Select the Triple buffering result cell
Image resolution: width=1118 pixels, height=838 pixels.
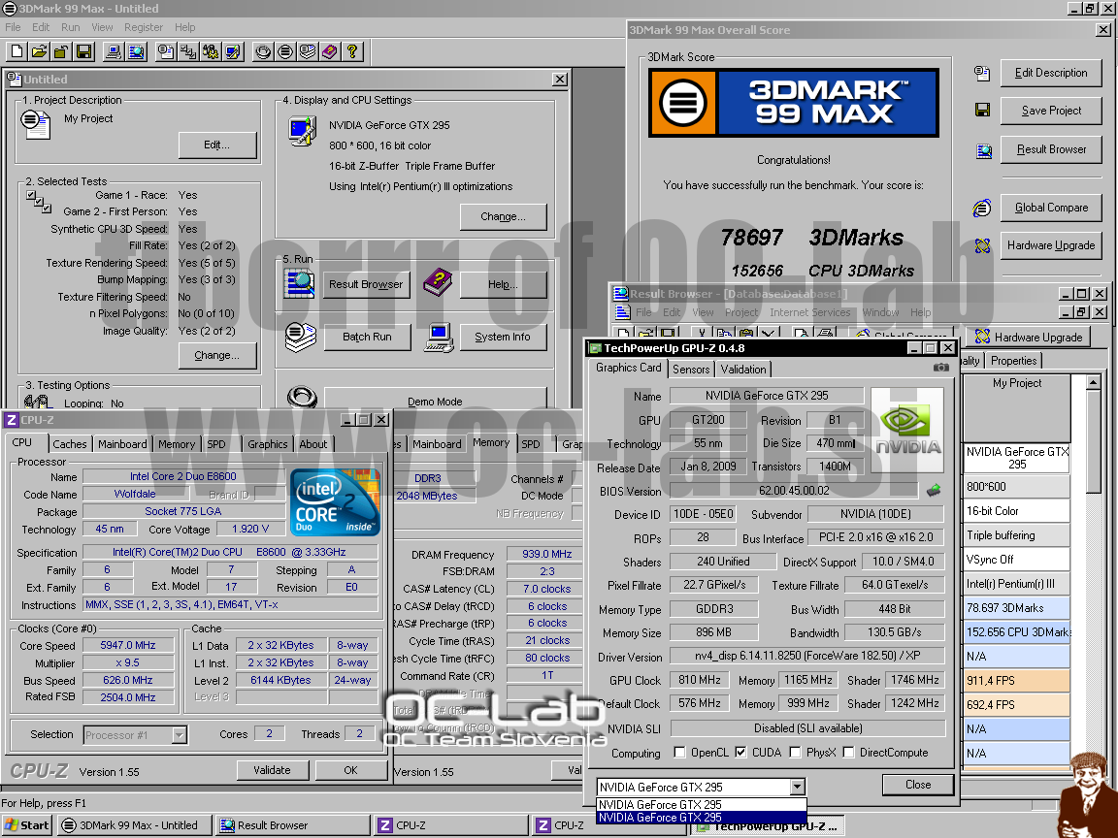(x=1017, y=535)
